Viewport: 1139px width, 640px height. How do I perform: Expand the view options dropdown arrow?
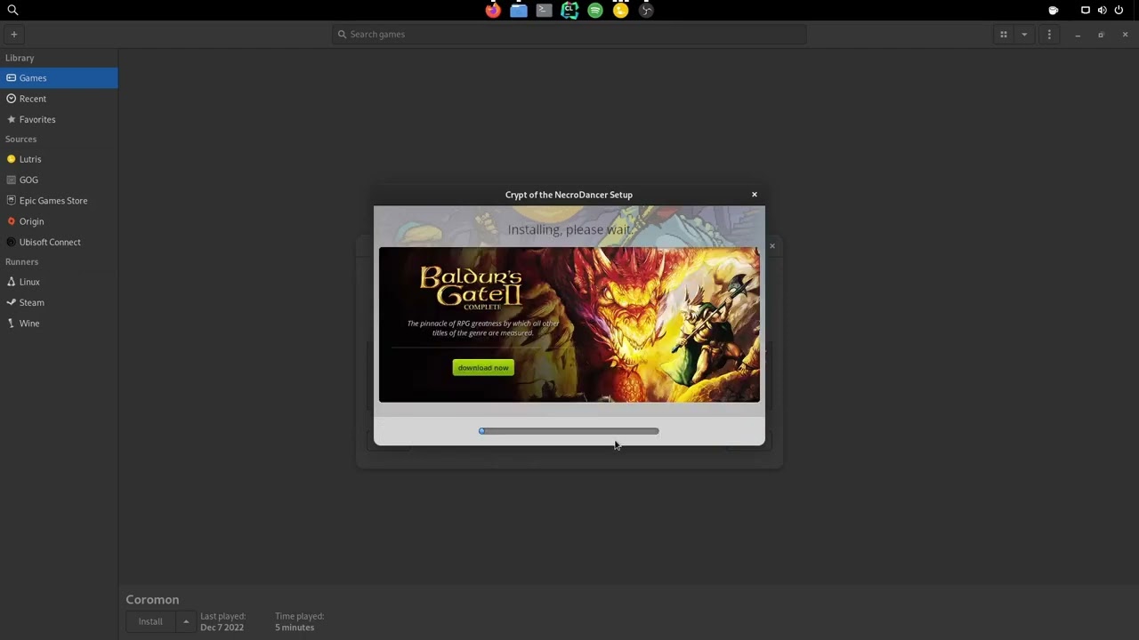[1024, 35]
